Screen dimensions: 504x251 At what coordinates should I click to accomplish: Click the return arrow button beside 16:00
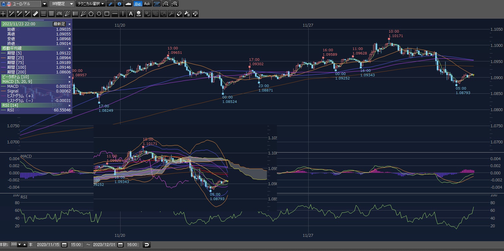pos(146,245)
